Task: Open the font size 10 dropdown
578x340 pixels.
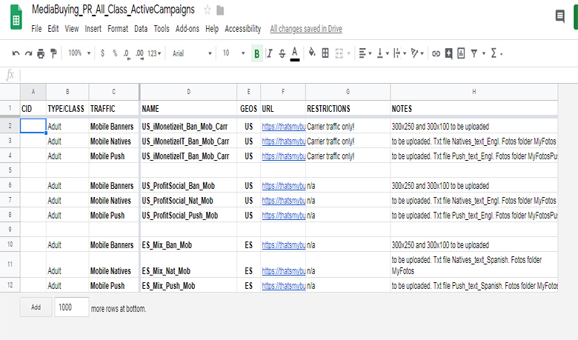Action: click(233, 54)
